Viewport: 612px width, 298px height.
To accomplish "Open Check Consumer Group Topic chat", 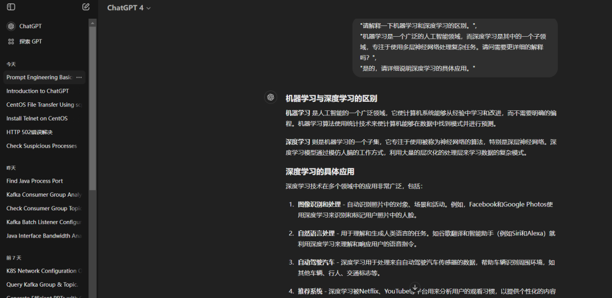I will pyautogui.click(x=44, y=209).
